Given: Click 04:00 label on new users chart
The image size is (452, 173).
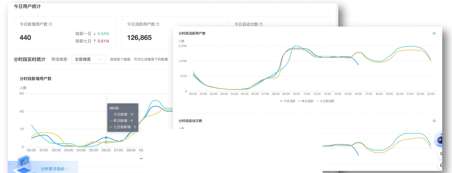Looking at the screenshot, I should (x=81, y=150).
